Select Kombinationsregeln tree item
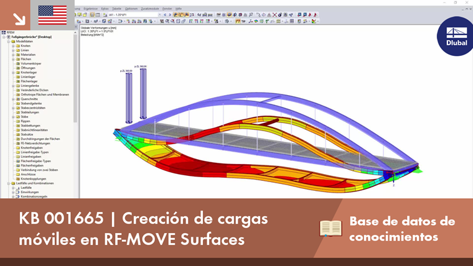This screenshot has width=473, height=266. coord(34,196)
